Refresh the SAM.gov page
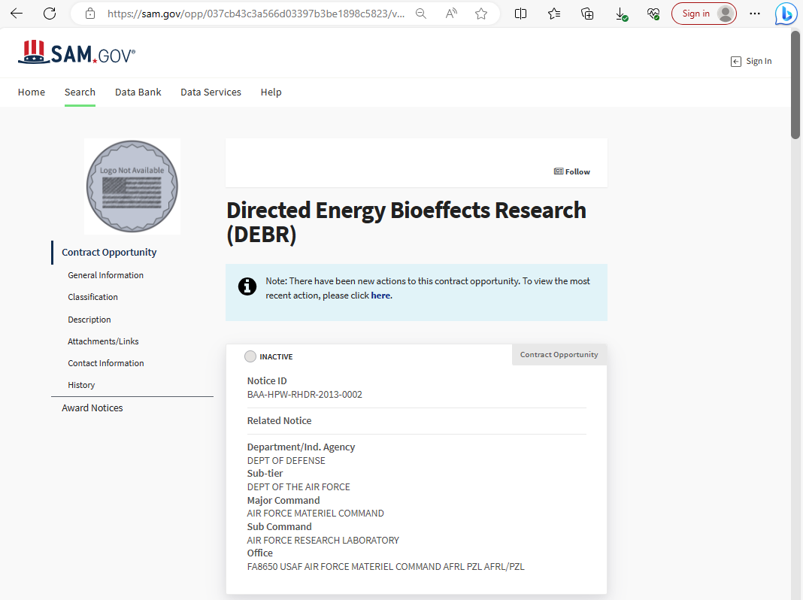This screenshot has height=600, width=803. coord(49,13)
